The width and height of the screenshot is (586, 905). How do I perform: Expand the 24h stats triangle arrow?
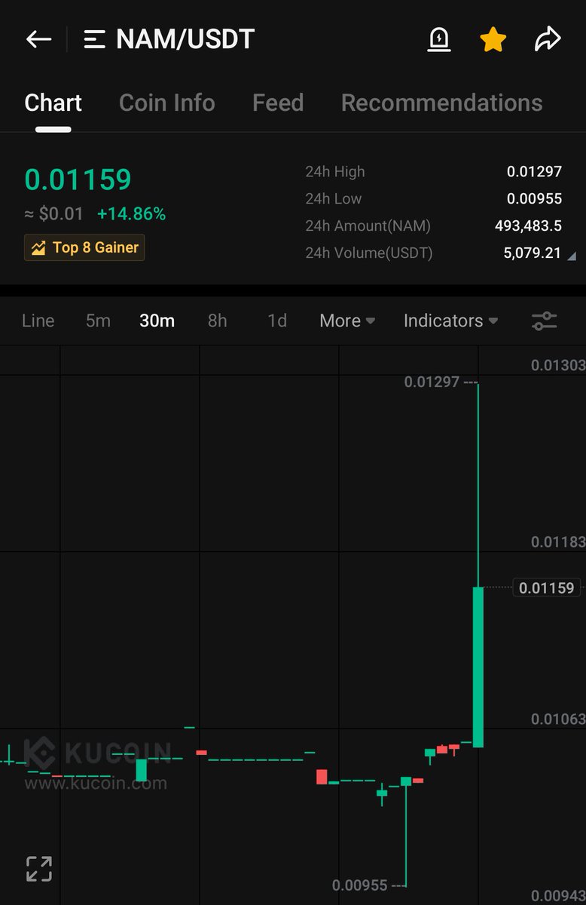(x=571, y=256)
